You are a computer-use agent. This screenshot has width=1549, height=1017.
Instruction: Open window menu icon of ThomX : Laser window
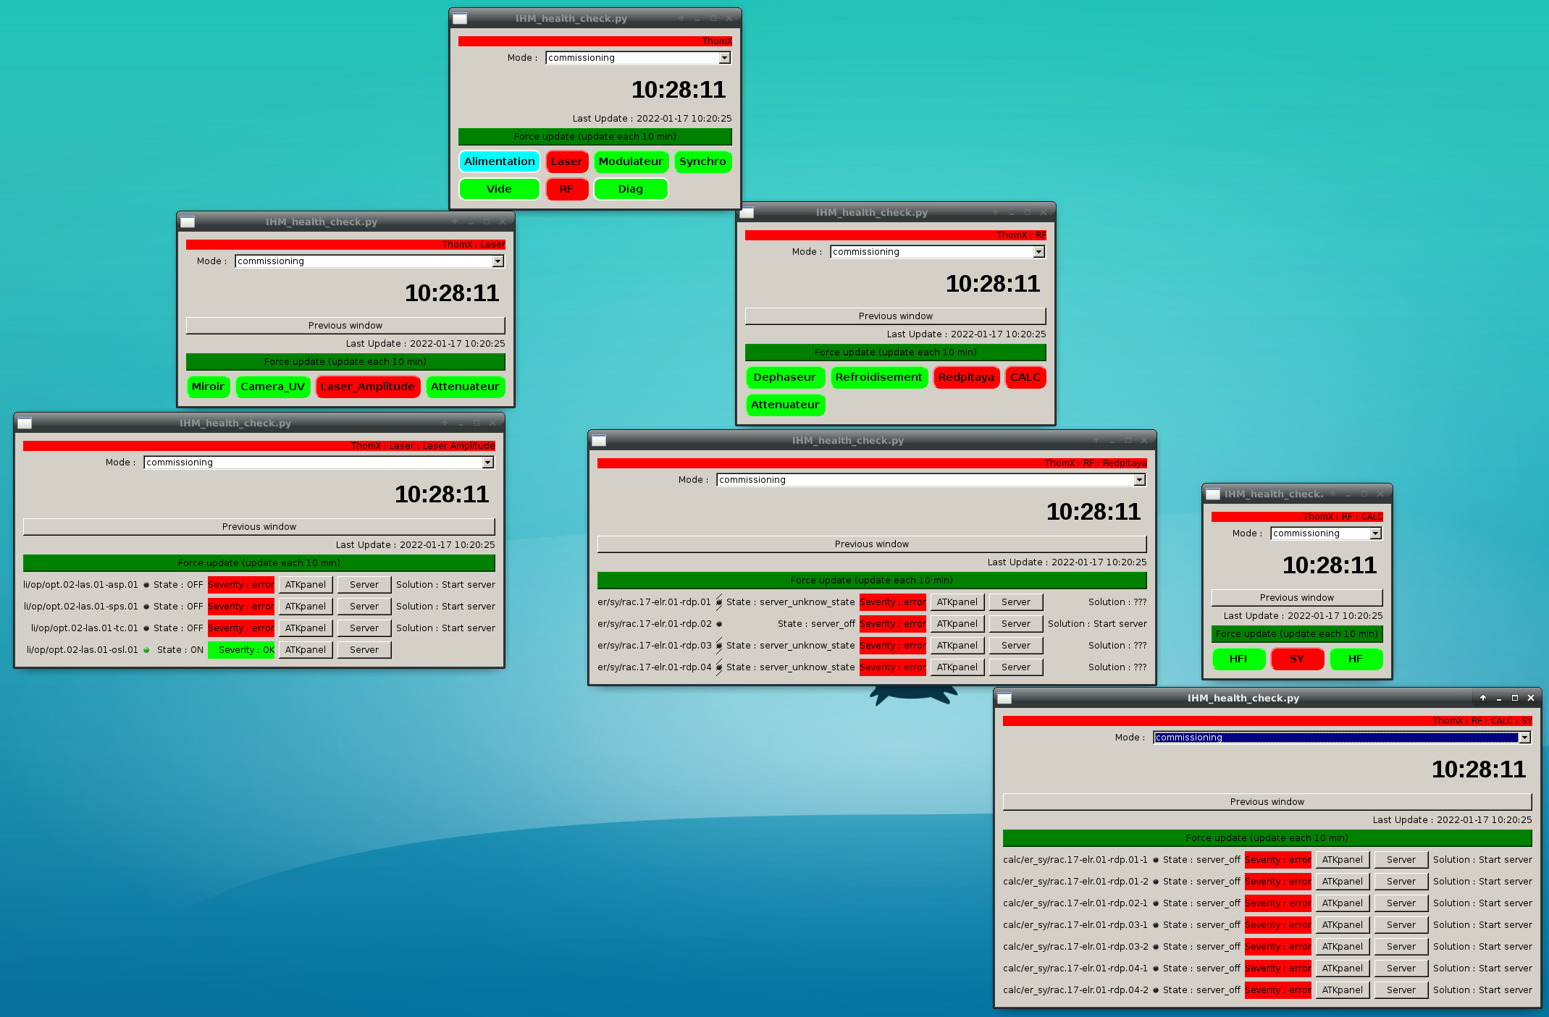(188, 222)
